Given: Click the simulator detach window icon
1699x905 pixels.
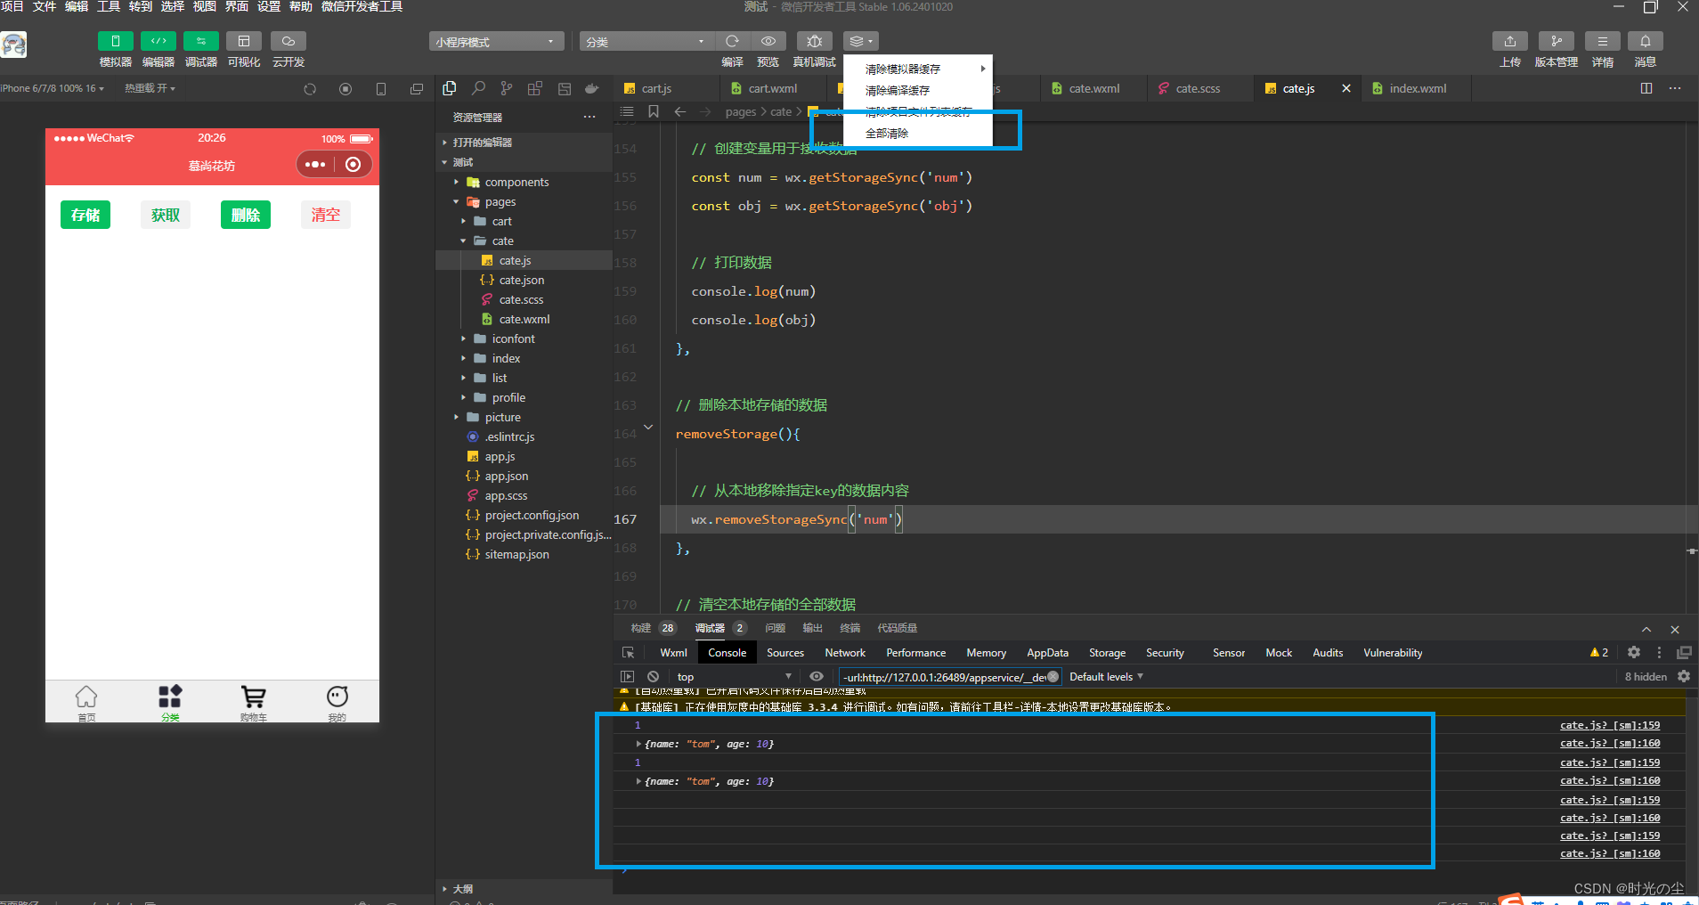Looking at the screenshot, I should [x=417, y=89].
